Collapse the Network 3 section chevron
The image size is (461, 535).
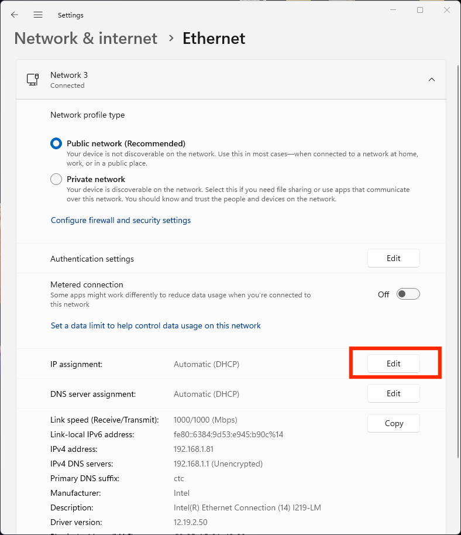(432, 80)
